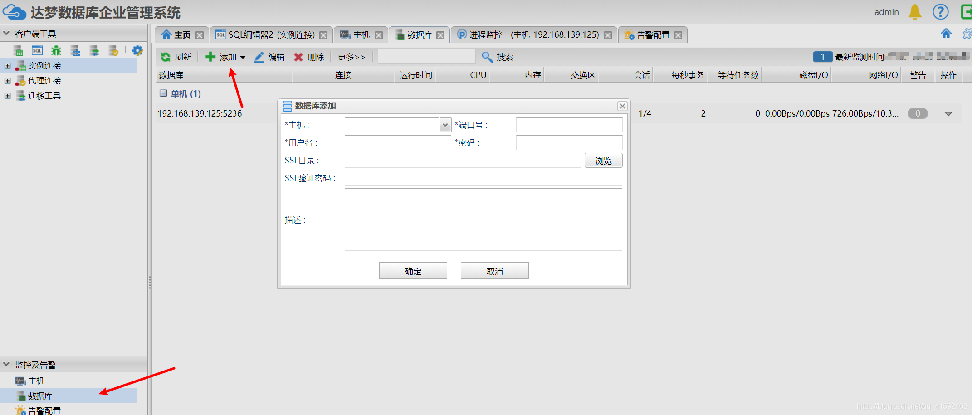
Task: Launch the green bug debugger tool
Action: pyautogui.click(x=56, y=50)
